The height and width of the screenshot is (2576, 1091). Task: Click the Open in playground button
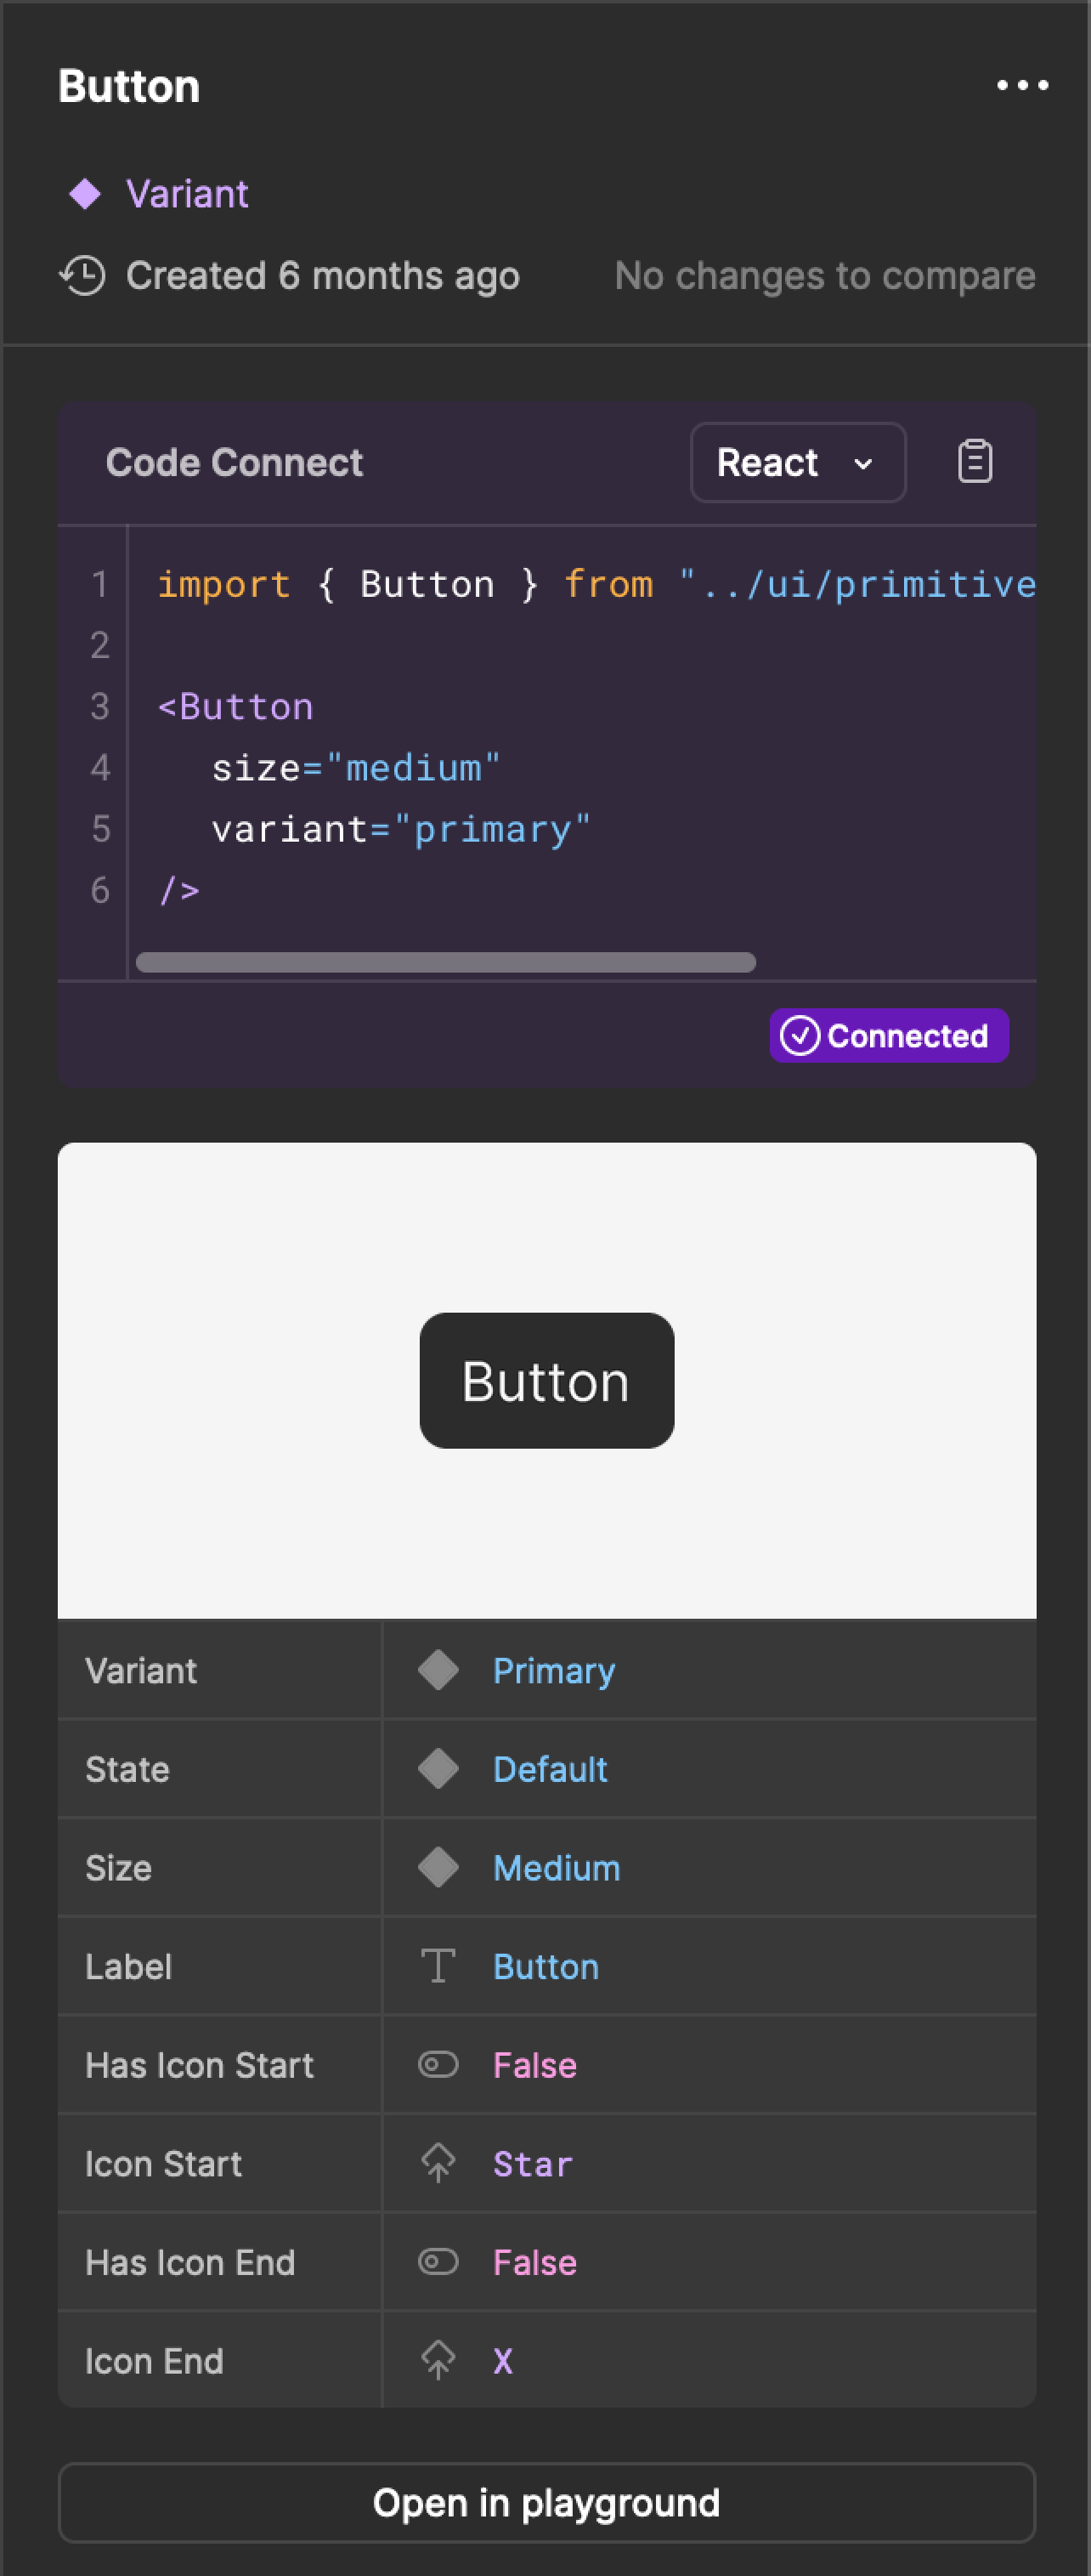click(x=545, y=2502)
